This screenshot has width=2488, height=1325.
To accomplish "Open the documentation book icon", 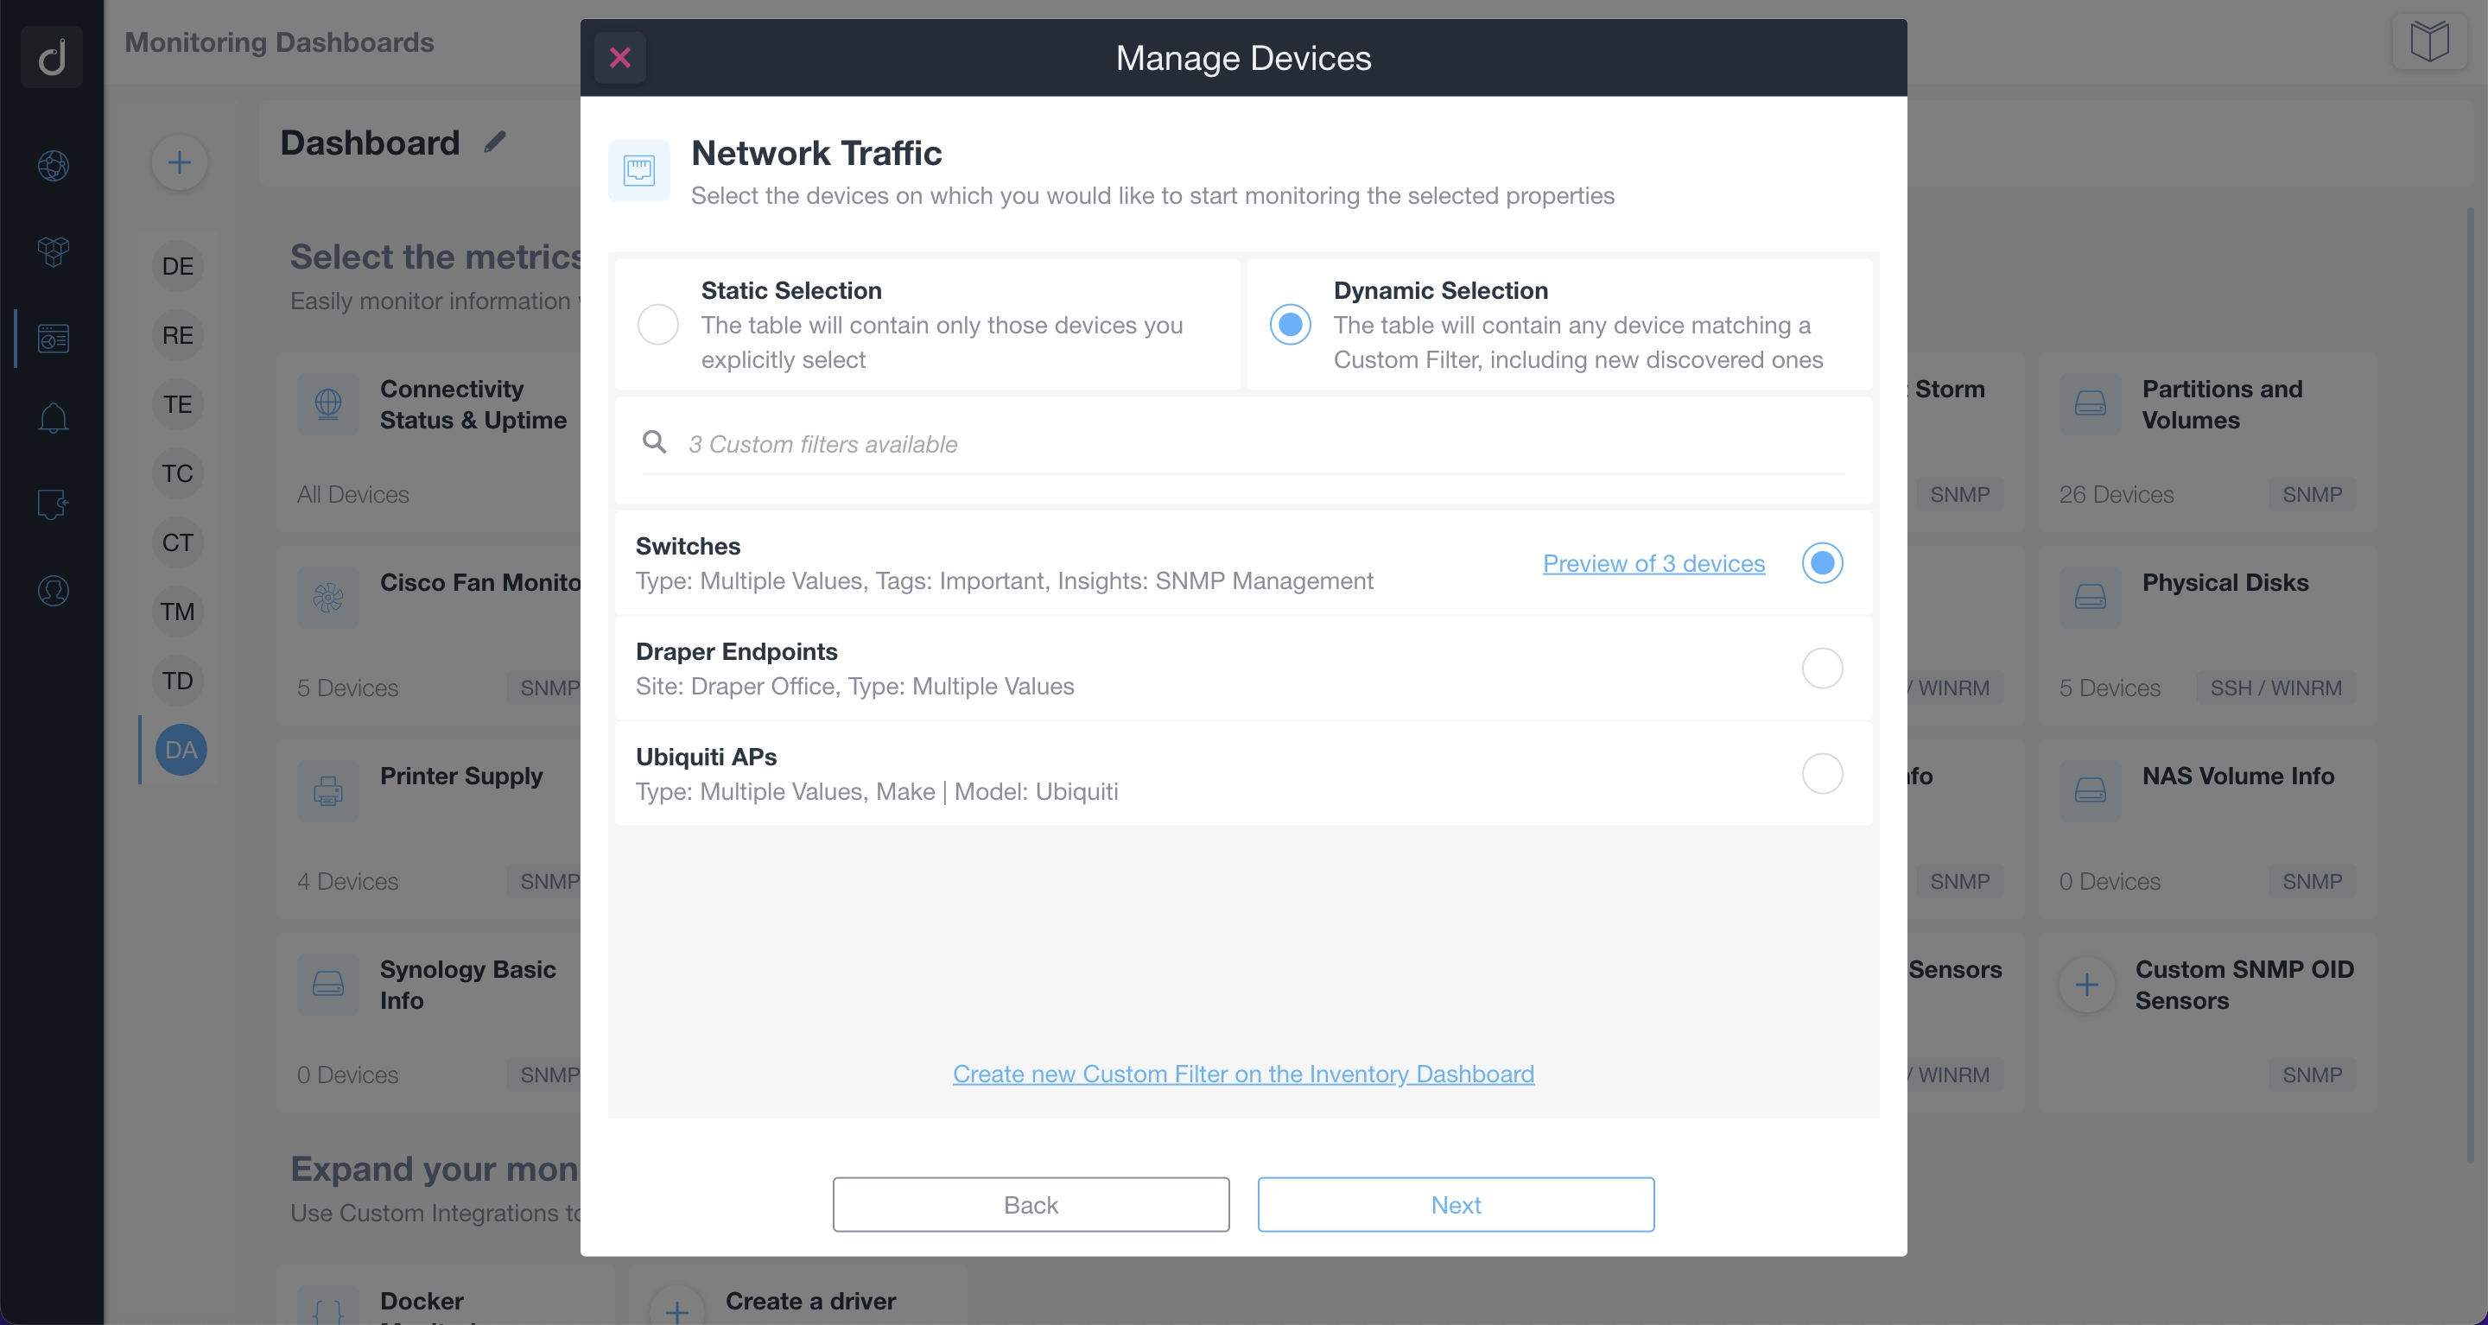I will click(2429, 41).
